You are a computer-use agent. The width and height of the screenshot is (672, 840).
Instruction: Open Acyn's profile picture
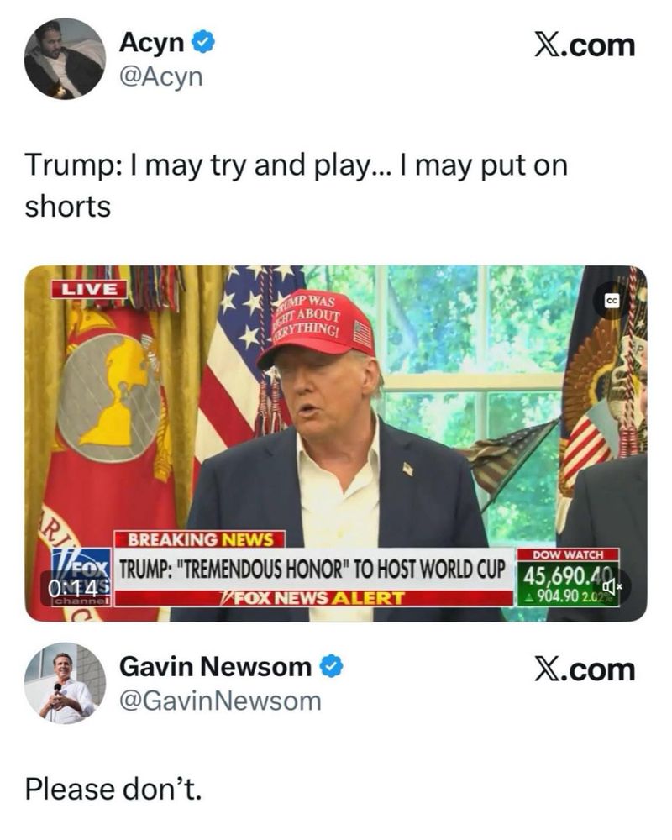(x=65, y=59)
